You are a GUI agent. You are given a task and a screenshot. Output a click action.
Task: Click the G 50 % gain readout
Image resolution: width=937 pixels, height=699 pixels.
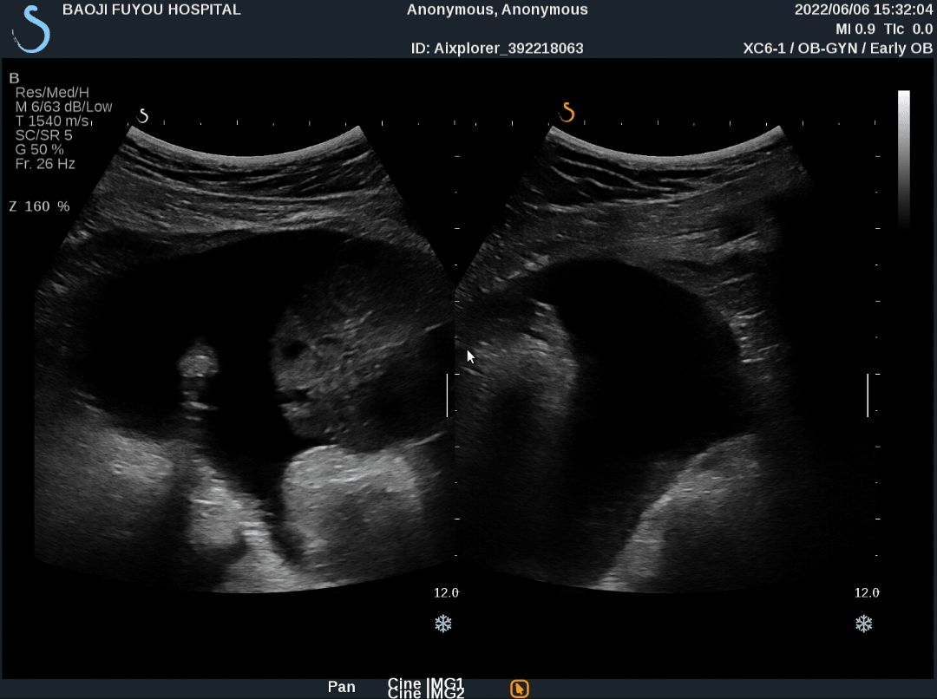pos(40,149)
